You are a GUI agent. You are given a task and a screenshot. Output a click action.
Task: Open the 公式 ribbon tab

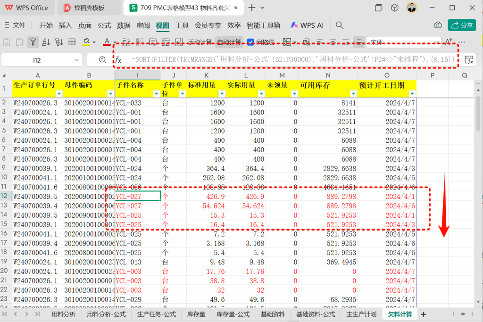104,25
